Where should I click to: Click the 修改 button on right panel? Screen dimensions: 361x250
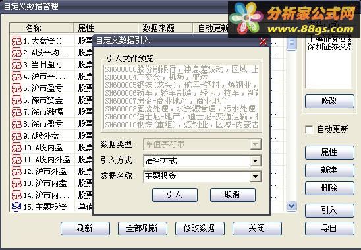(329, 101)
